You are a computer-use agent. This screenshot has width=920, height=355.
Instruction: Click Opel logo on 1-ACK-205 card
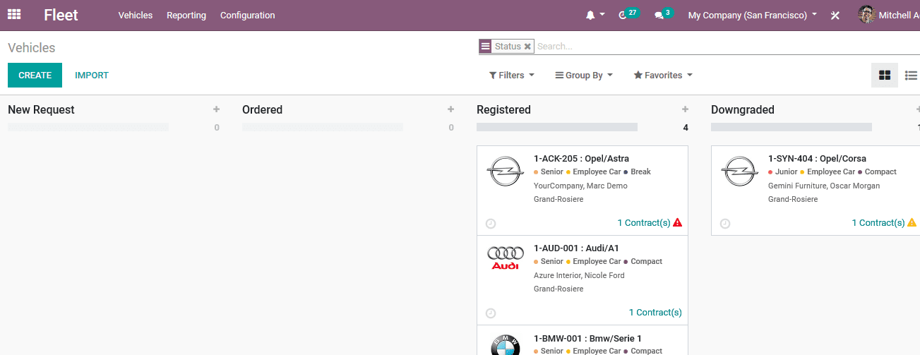click(506, 172)
